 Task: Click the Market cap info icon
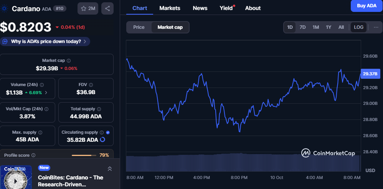(x=69, y=61)
